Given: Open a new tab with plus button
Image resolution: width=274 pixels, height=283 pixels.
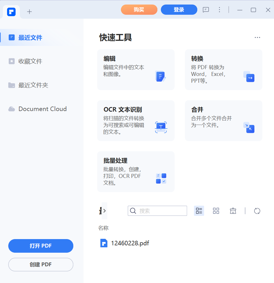Looking at the screenshot, I should click(x=29, y=12).
